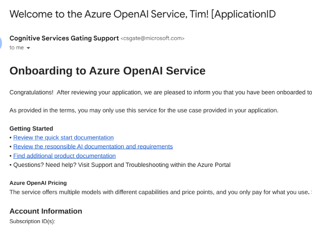Click the "Getting Started" section heading

click(x=31, y=128)
